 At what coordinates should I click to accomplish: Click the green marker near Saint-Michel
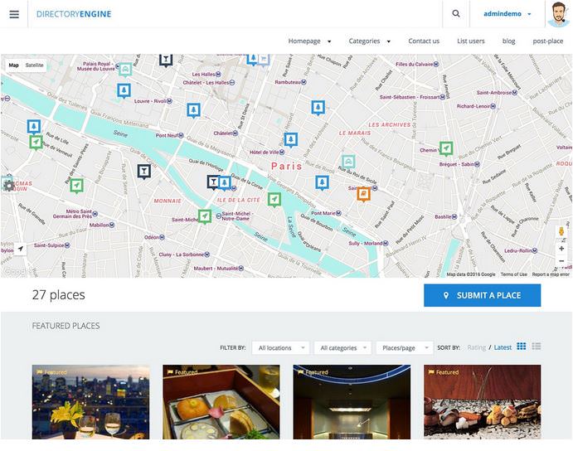[205, 216]
